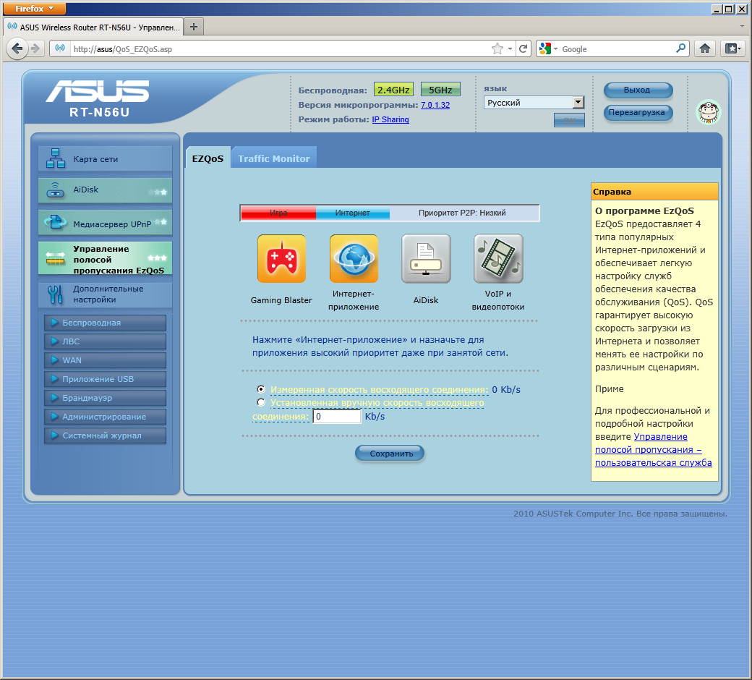Image resolution: width=752 pixels, height=680 pixels.
Task: Select the Internet application globe icon
Action: [354, 259]
